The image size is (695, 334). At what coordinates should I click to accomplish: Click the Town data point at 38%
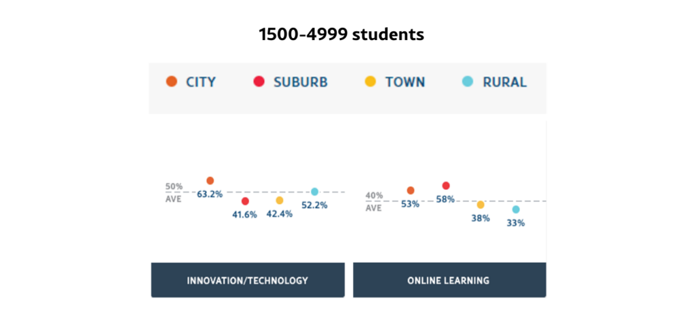(481, 205)
